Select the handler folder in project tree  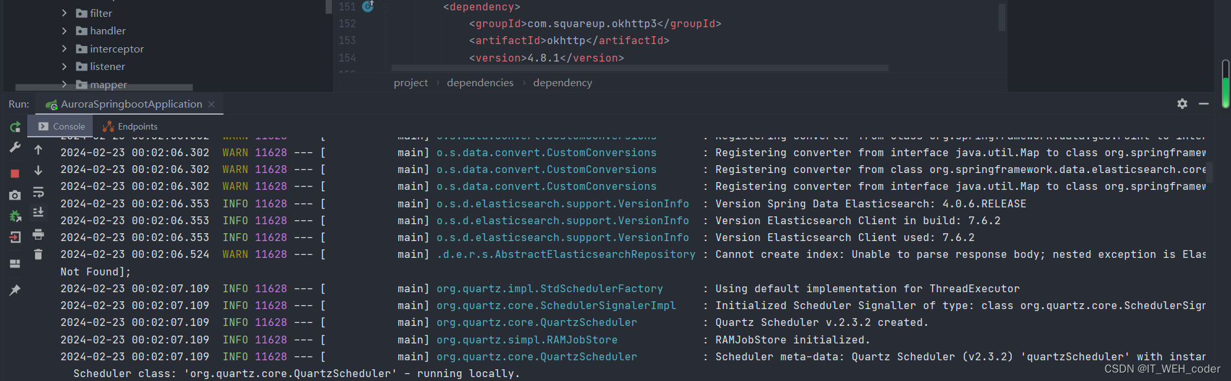point(101,30)
